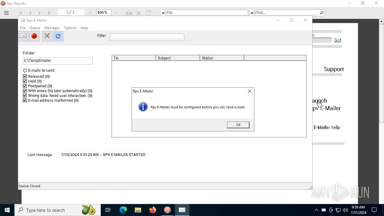This screenshot has height=216, width=384.
Task: Click the volume tray icon
Action: (345, 210)
